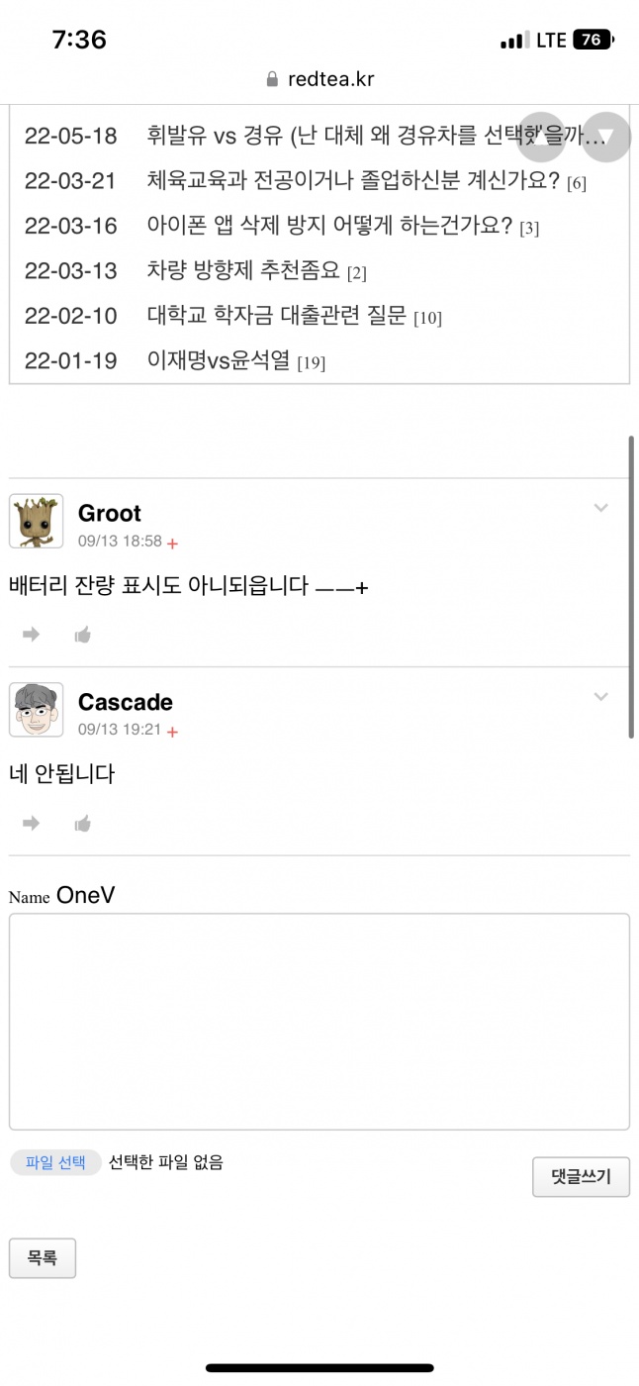Click the red plus beside Cascade's 19:21 timestamp
The image size is (639, 1386).
[172, 732]
